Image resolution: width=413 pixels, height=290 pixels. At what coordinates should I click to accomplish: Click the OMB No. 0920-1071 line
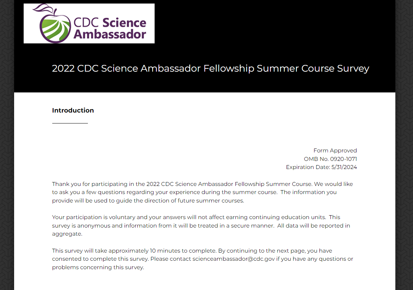tap(330, 159)
